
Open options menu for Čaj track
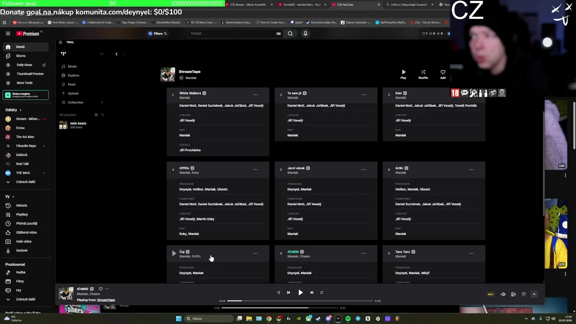[x=256, y=253]
